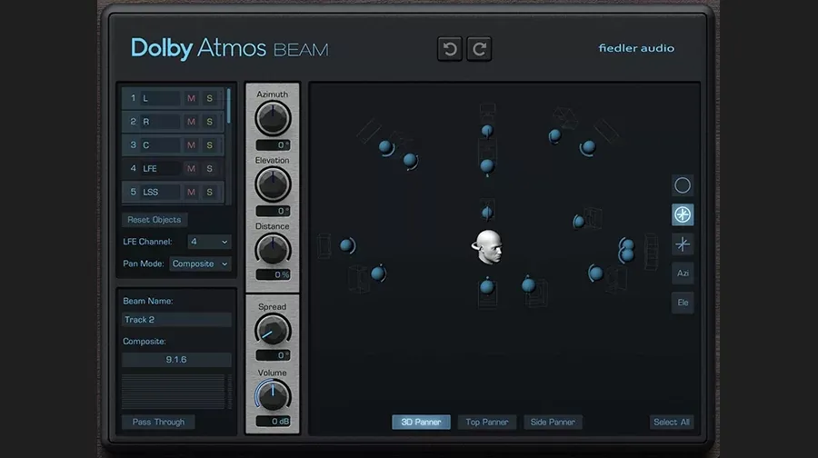This screenshot has width=818, height=458.
Task: Select the object sphere directly behind the head
Action: 487,213
